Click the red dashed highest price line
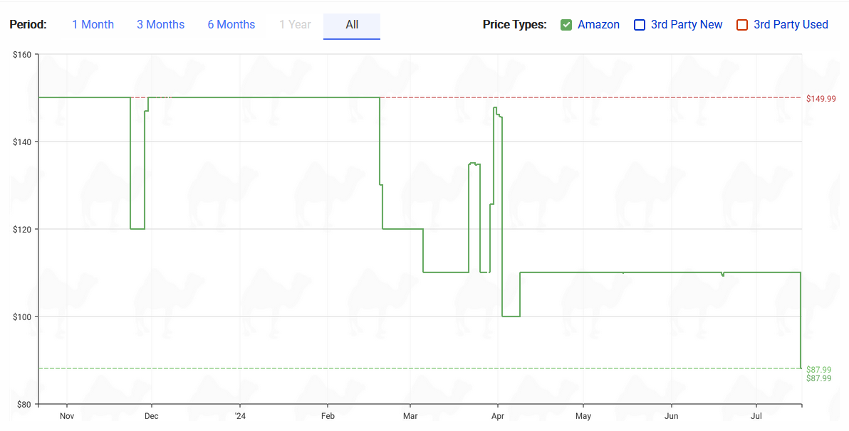 pos(590,97)
